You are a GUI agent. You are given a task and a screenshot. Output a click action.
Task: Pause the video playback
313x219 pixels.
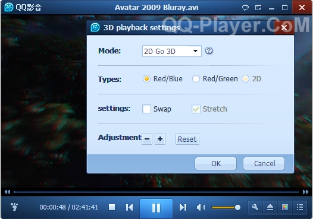coord(156,208)
